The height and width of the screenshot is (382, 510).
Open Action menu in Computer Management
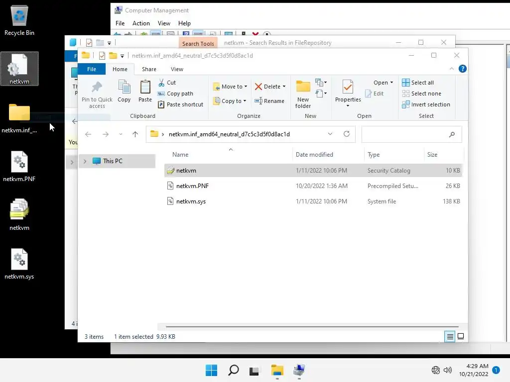[x=141, y=23]
